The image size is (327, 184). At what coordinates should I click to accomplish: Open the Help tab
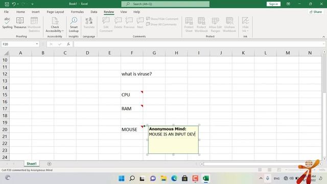pos(136,12)
